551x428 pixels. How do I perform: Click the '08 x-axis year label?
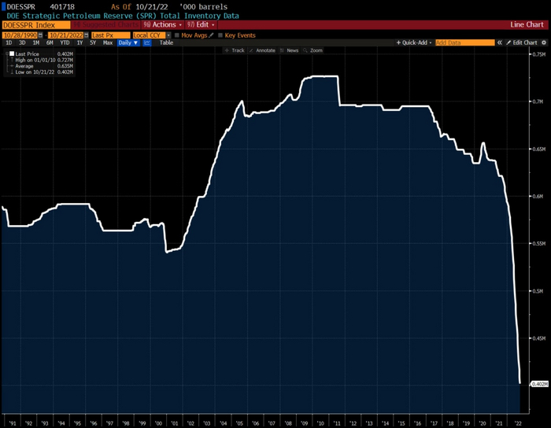click(288, 423)
